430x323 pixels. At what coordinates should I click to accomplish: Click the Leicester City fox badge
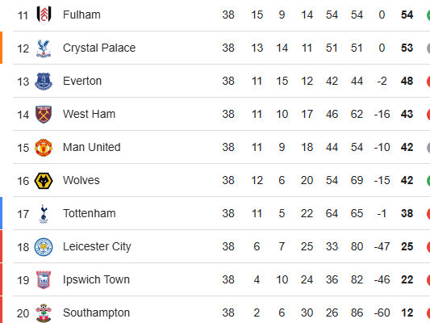[44, 247]
